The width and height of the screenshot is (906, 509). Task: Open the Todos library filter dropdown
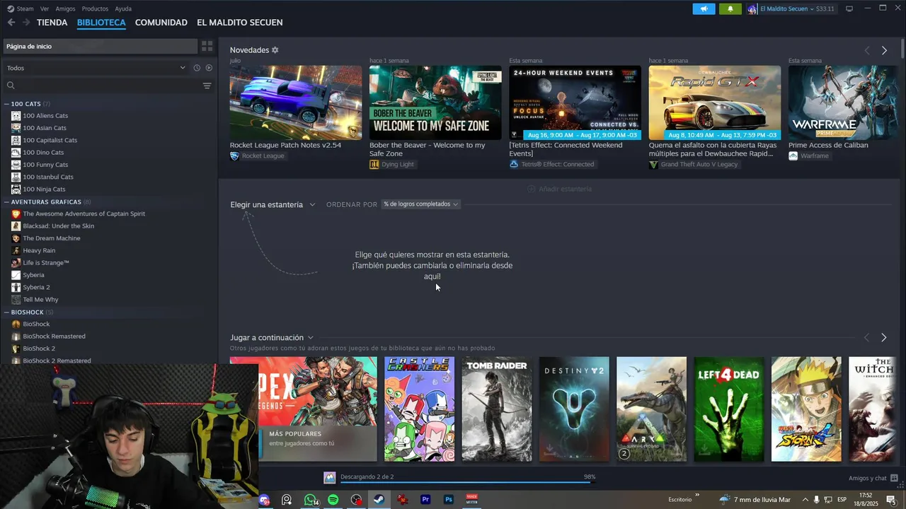coord(96,68)
